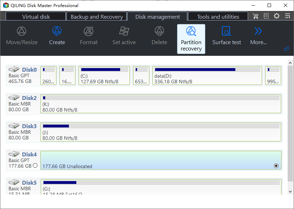Select the 653 MB partition on Disk0
Screen dimensions: 294x209
tap(141, 76)
